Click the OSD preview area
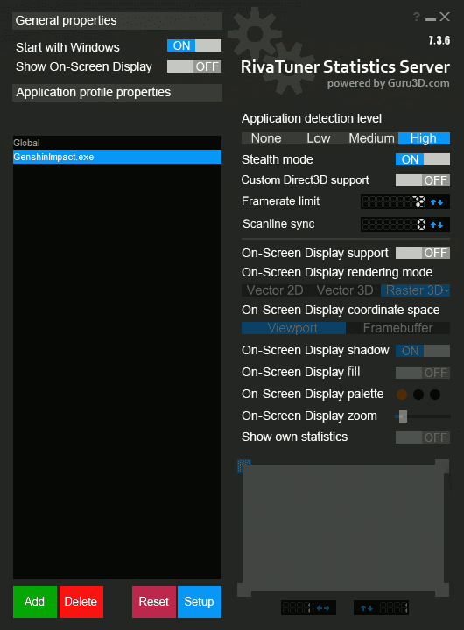 point(343,528)
